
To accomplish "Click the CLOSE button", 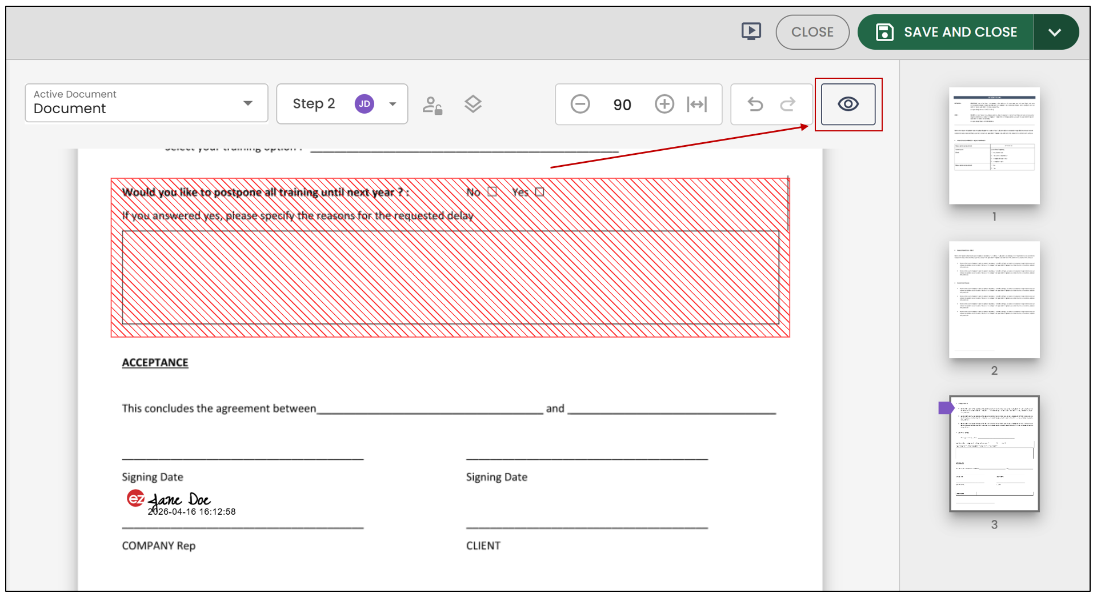I will pyautogui.click(x=812, y=32).
